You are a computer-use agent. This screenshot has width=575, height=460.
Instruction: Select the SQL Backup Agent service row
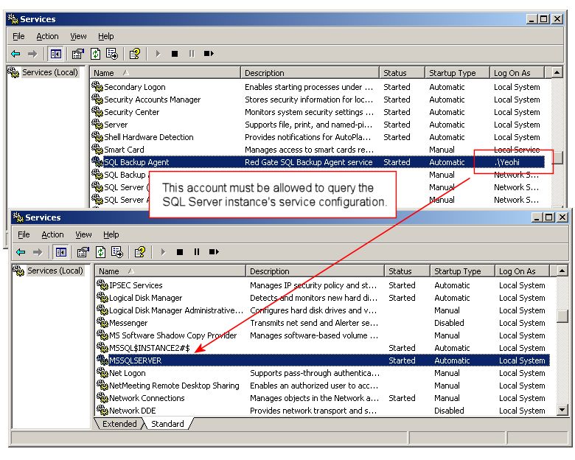point(318,162)
